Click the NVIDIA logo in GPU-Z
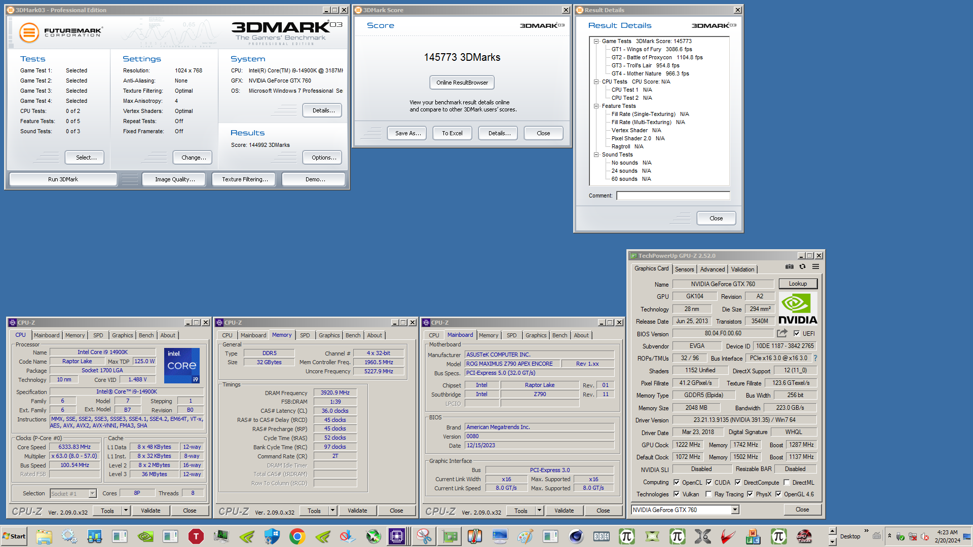This screenshot has height=547, width=973. pos(798,309)
